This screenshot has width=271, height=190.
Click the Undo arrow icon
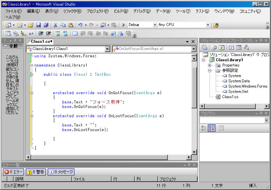pyautogui.click(x=80, y=25)
